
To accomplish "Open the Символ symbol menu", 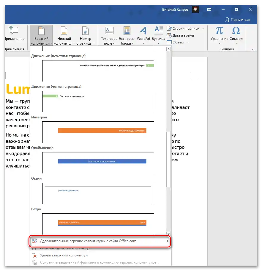I will coord(236,35).
